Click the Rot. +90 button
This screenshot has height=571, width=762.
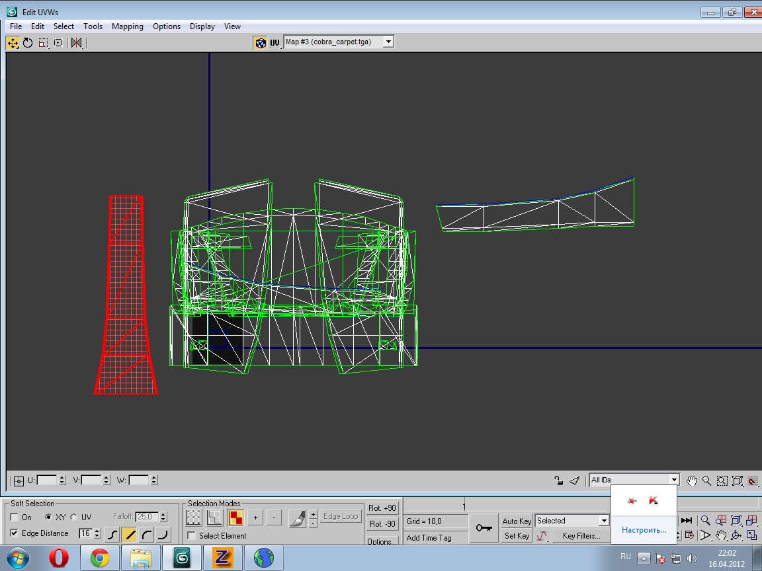pos(382,508)
